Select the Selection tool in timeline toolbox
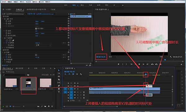 pos(59,70)
